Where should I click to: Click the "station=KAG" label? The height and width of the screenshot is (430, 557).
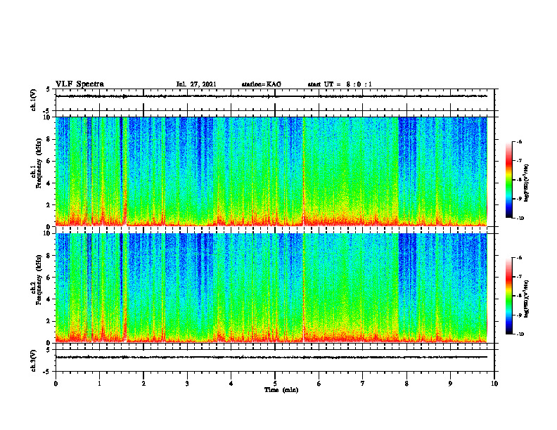[262, 84]
